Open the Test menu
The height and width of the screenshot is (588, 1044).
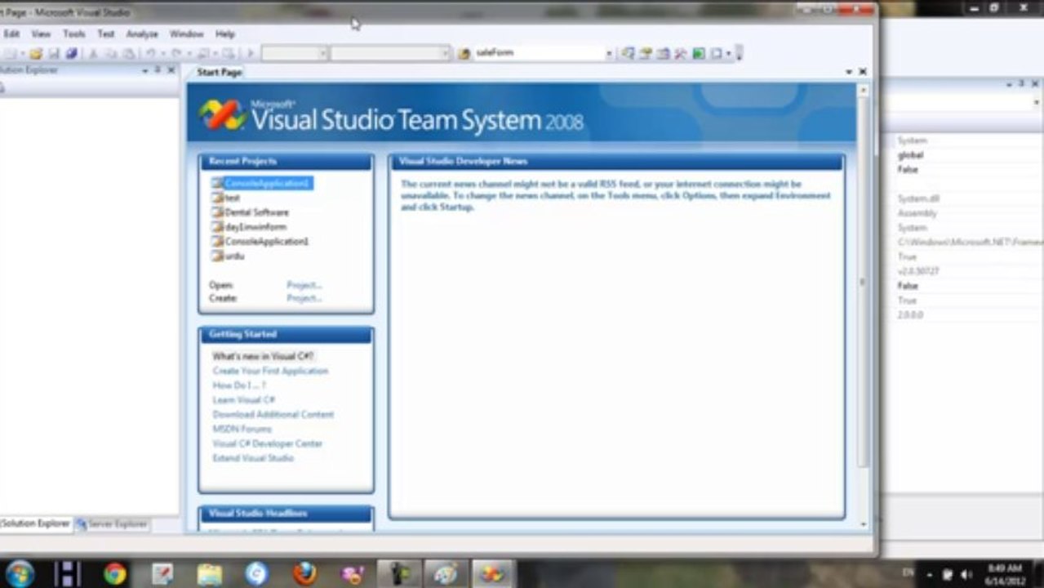coord(106,34)
